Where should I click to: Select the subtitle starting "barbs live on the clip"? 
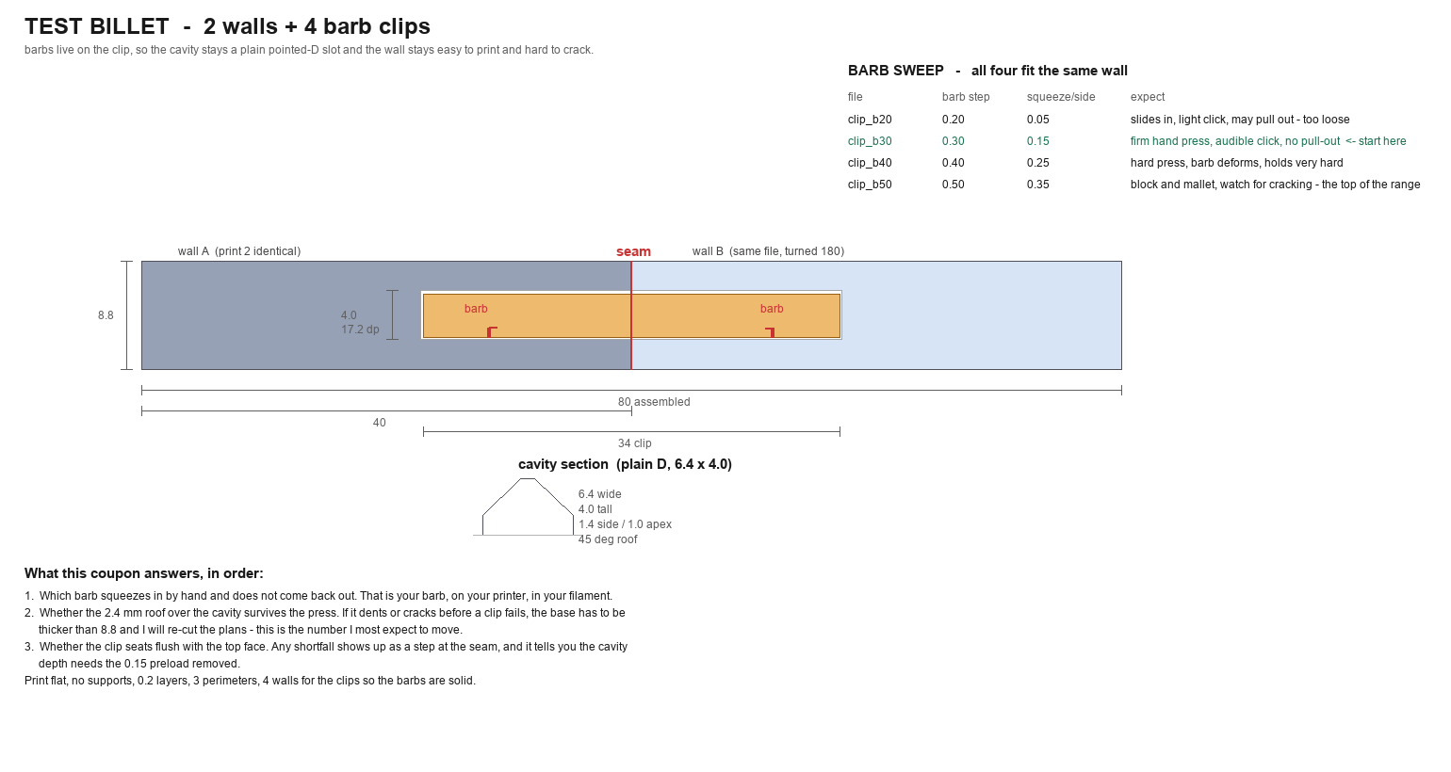coord(309,50)
